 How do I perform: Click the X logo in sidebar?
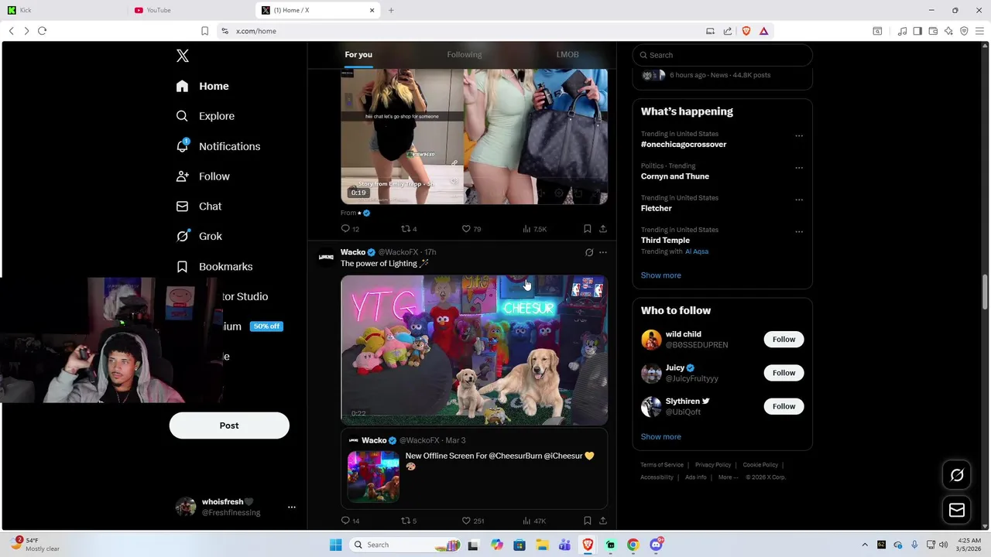click(x=183, y=56)
